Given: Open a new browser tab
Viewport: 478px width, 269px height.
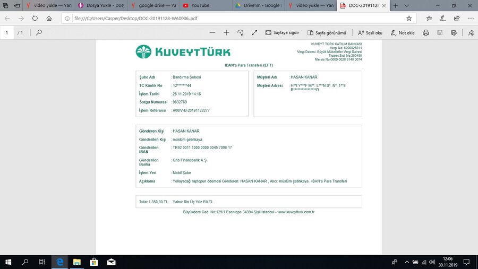Looking at the screenshot, I should tap(395, 5).
